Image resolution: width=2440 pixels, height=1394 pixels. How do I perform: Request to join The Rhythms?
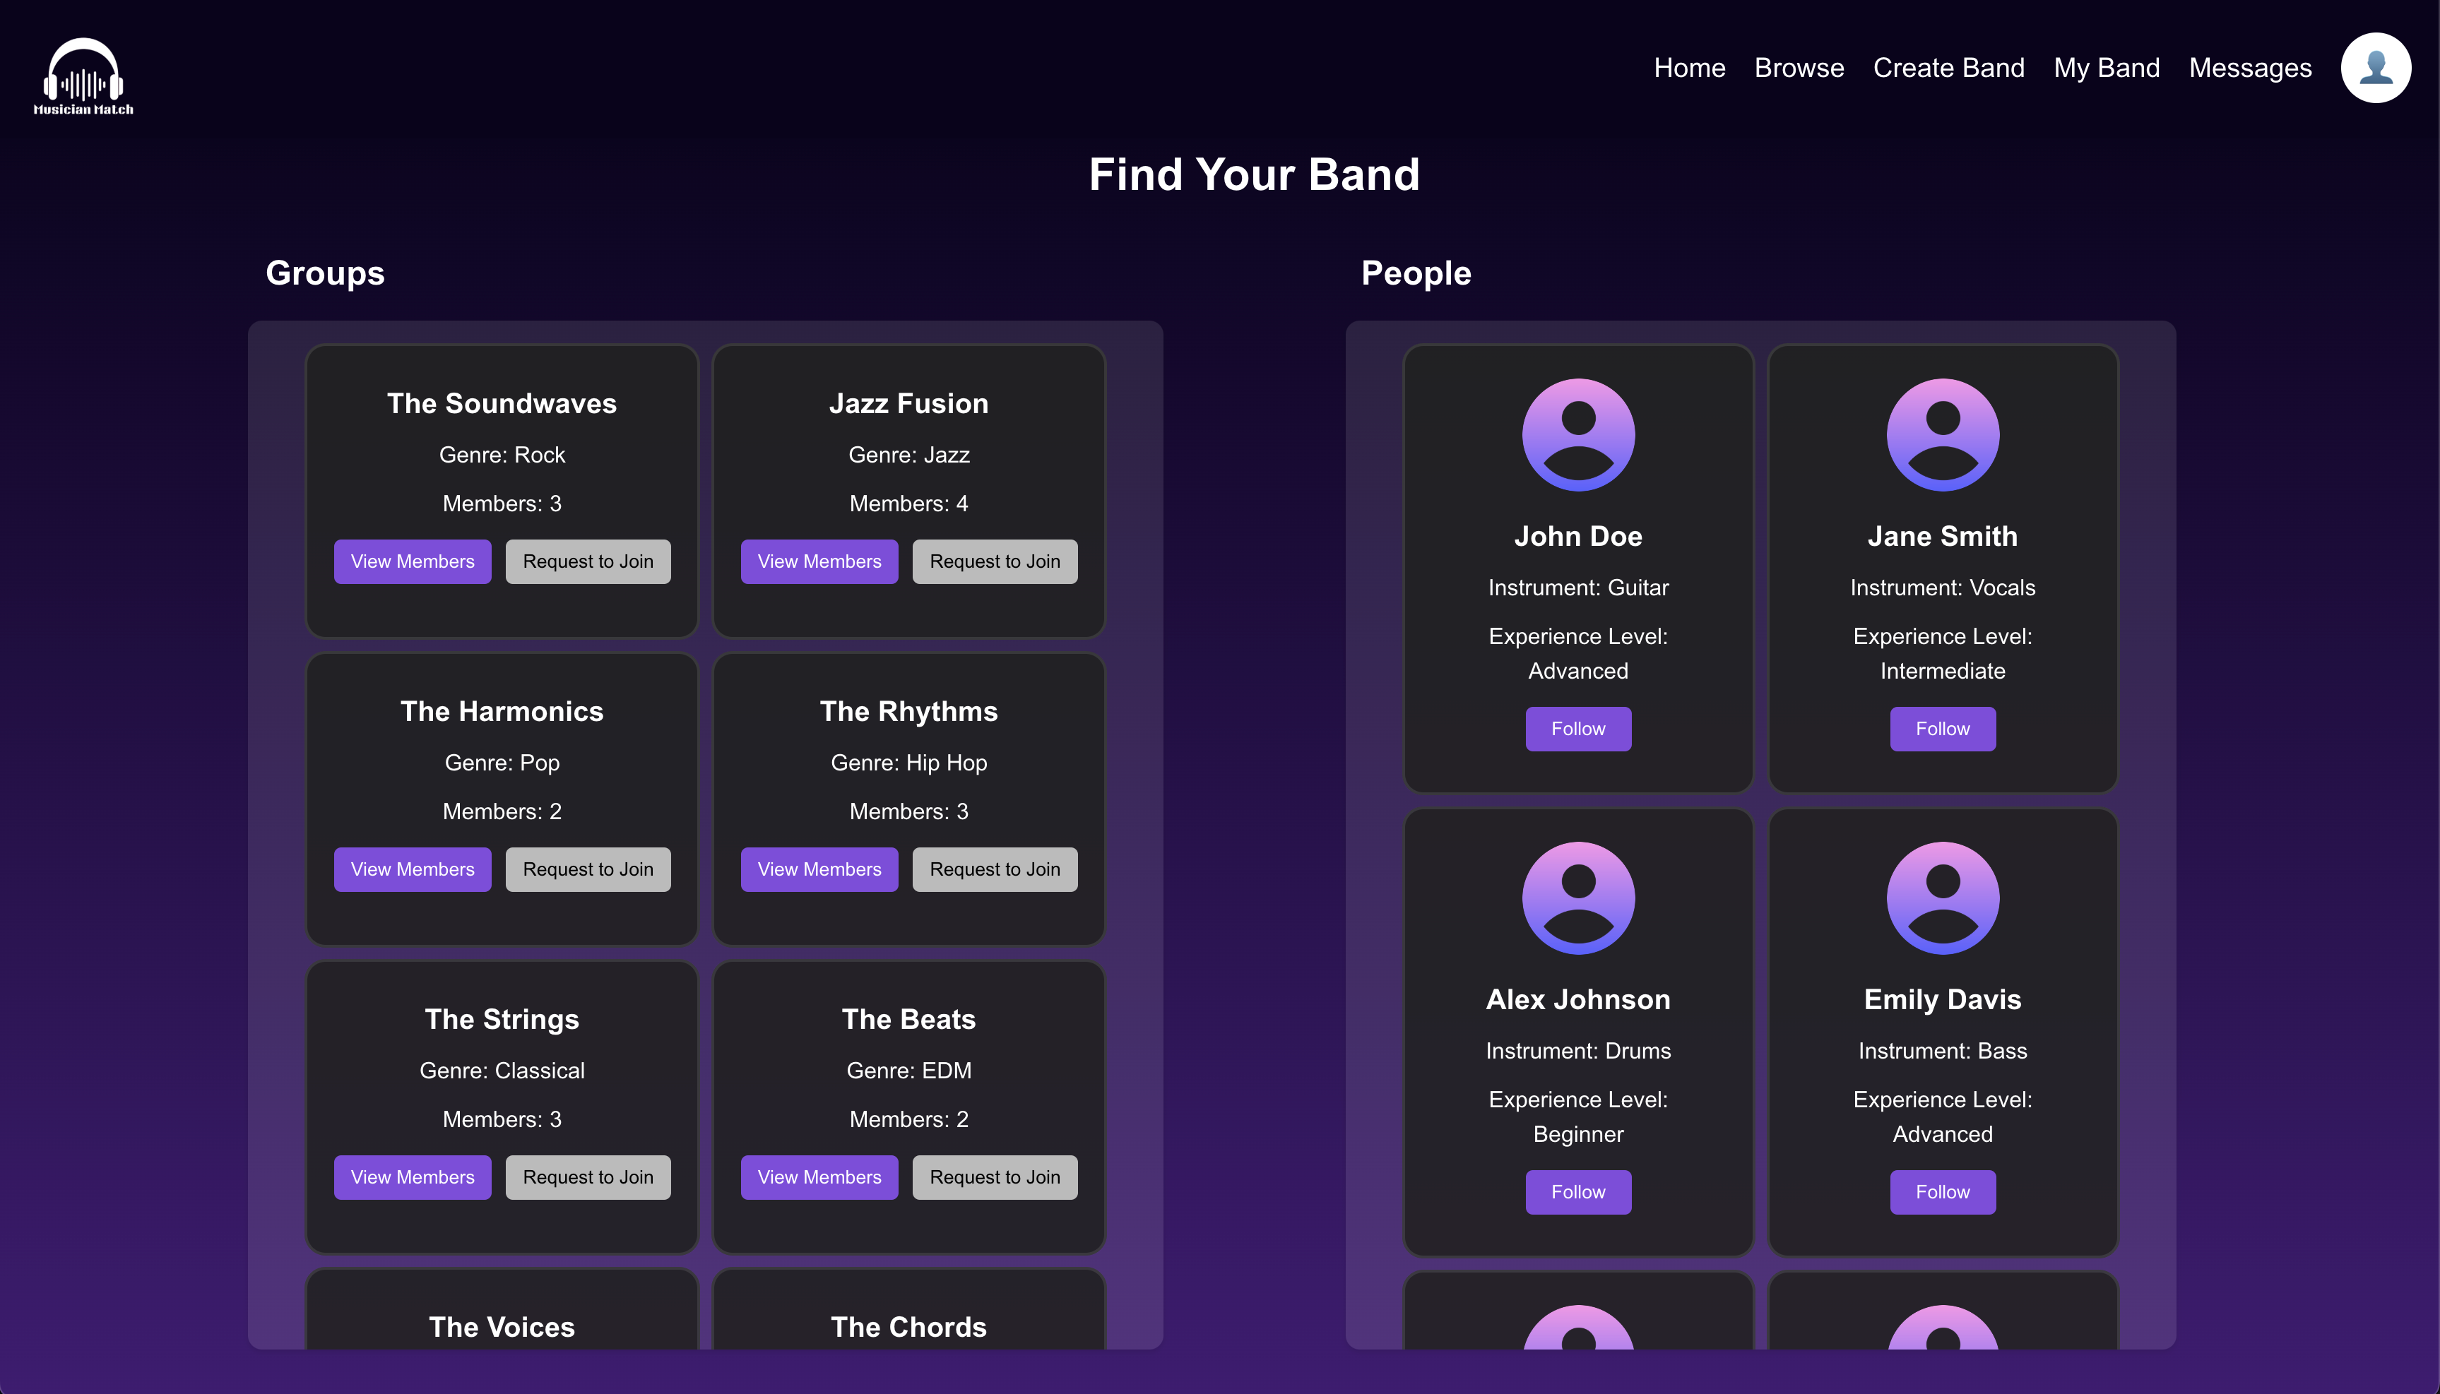pyautogui.click(x=994, y=869)
